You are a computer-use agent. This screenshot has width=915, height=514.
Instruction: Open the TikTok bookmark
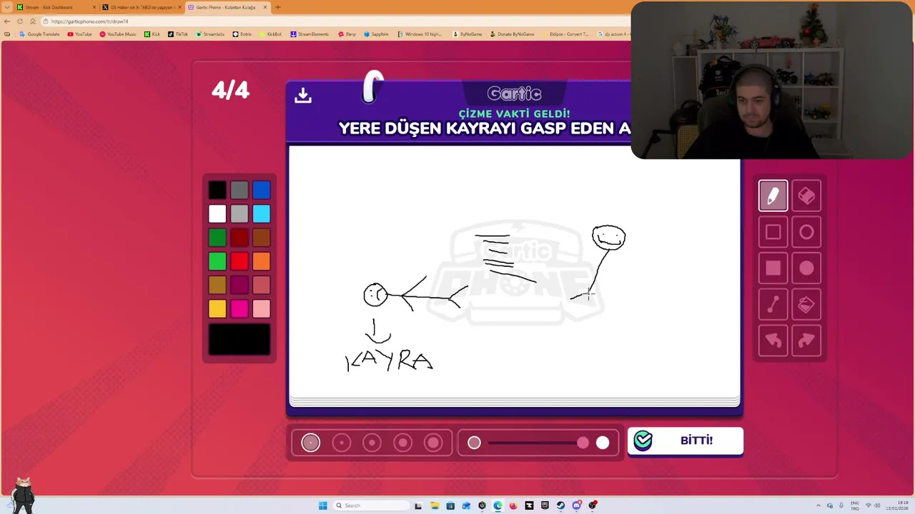pyautogui.click(x=177, y=34)
